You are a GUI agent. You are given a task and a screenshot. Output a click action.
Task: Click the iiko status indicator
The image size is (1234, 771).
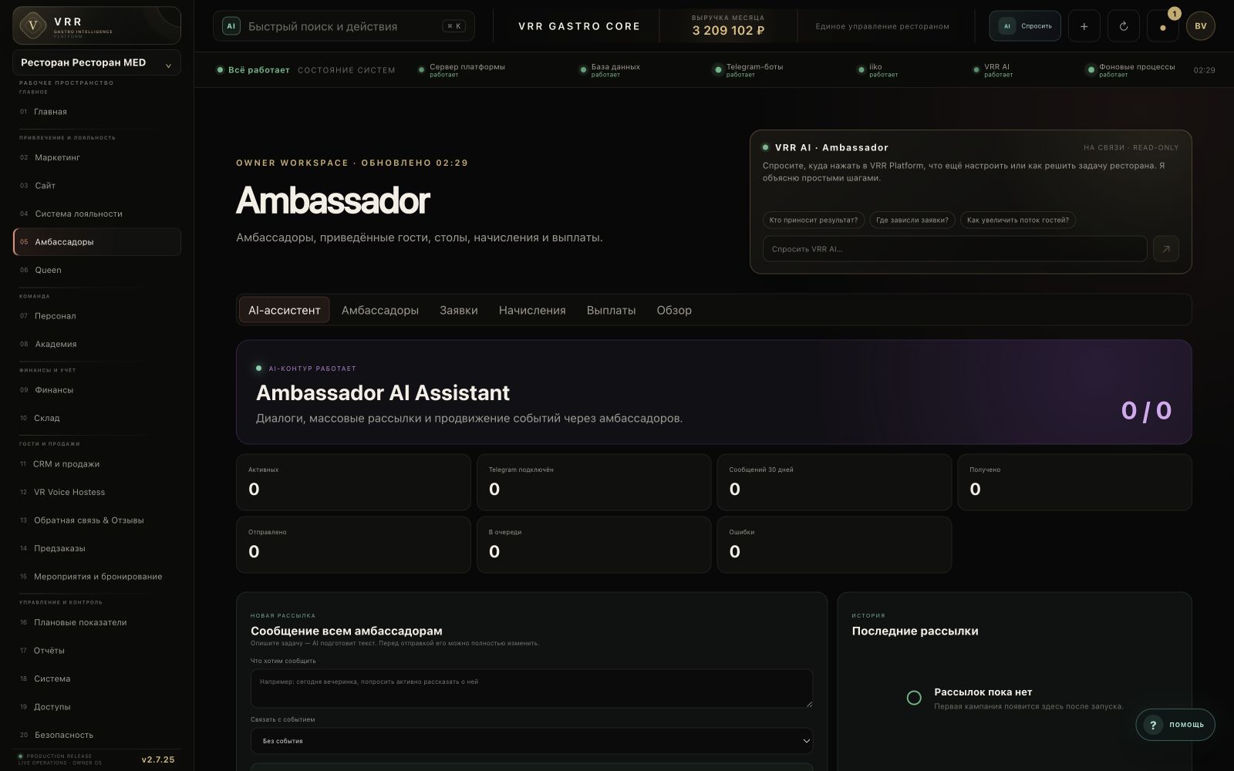878,70
